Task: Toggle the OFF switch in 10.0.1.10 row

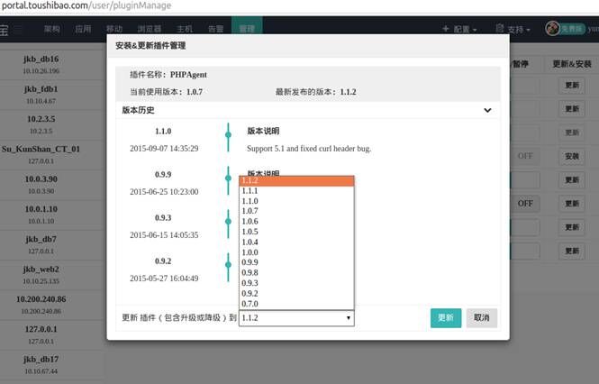Action: [x=525, y=204]
